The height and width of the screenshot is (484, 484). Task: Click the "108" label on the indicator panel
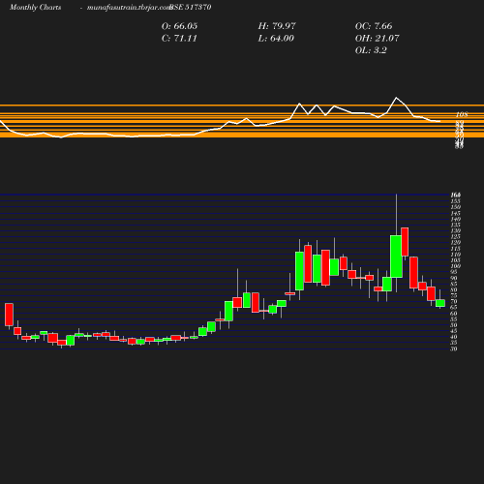462,115
